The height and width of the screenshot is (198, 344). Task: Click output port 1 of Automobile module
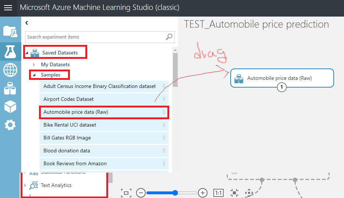282,87
